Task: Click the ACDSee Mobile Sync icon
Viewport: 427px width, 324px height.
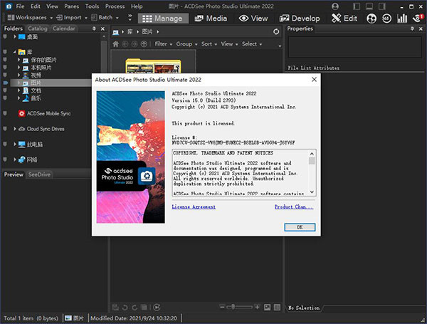Action: click(22, 113)
